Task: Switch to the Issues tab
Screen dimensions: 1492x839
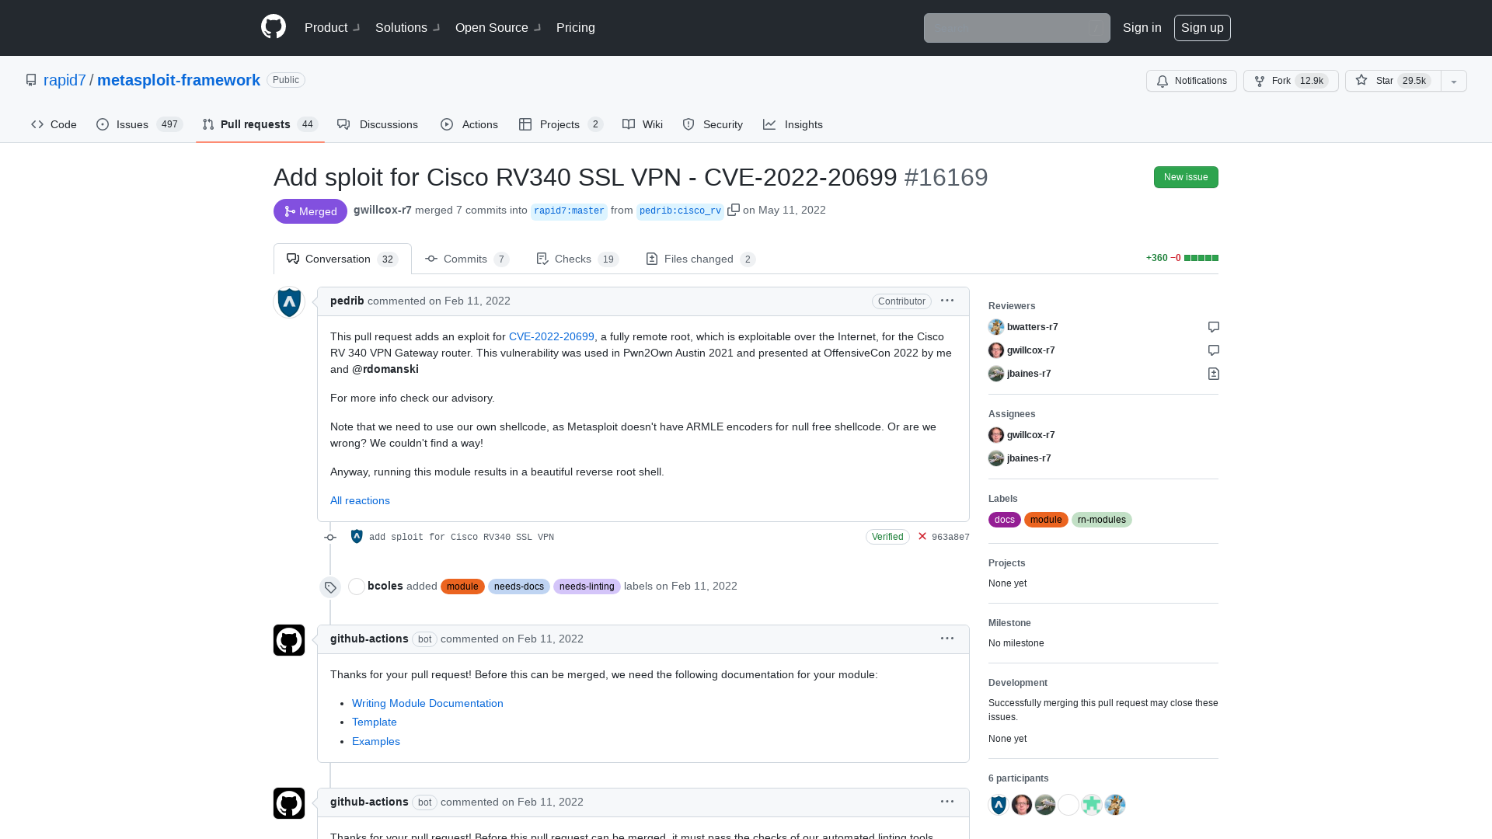Action: coord(139,124)
